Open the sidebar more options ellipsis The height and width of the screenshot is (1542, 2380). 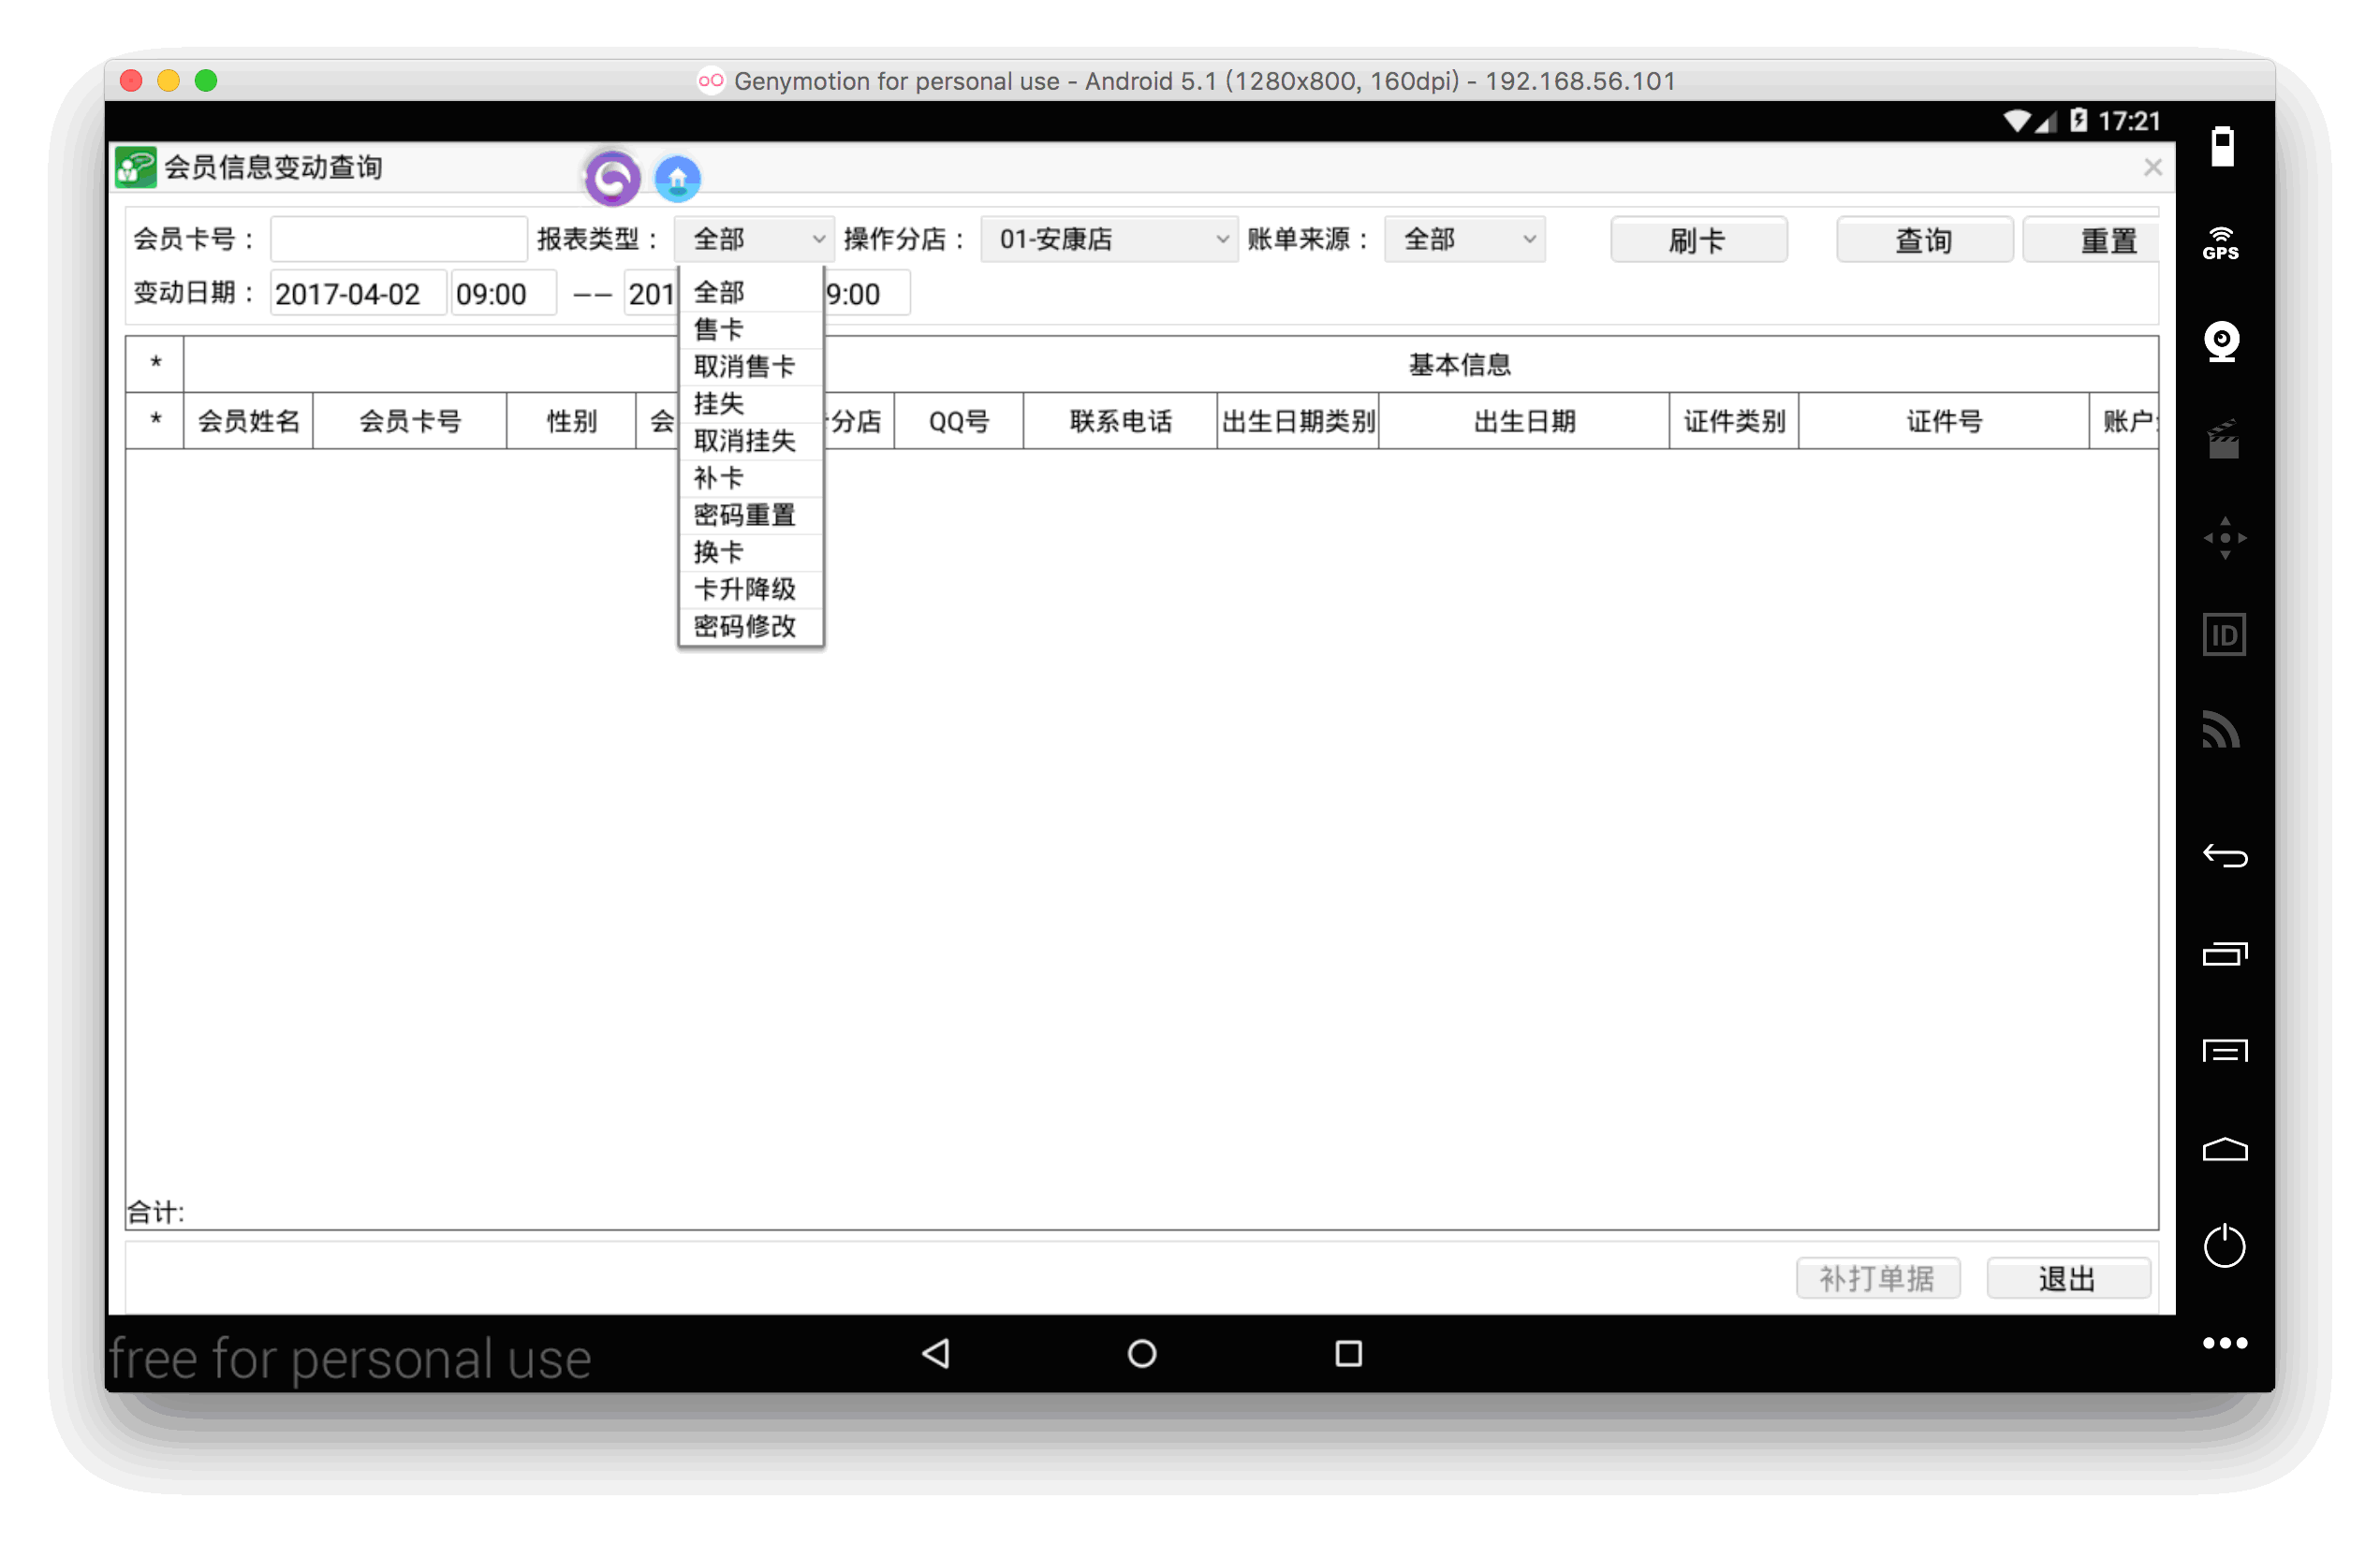(x=2224, y=1343)
